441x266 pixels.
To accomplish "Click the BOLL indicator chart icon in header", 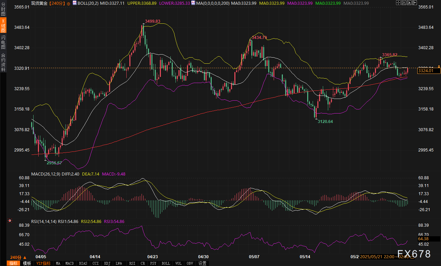I will tap(75, 3).
